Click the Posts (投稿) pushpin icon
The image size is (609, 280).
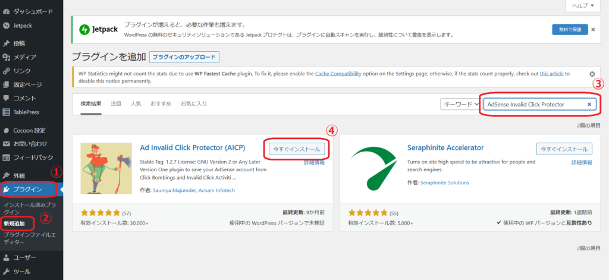[x=6, y=43]
